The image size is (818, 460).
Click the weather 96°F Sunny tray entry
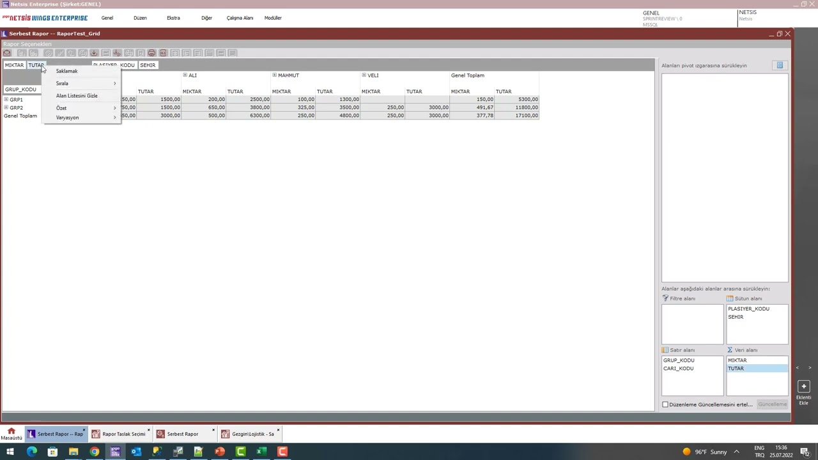pos(704,452)
